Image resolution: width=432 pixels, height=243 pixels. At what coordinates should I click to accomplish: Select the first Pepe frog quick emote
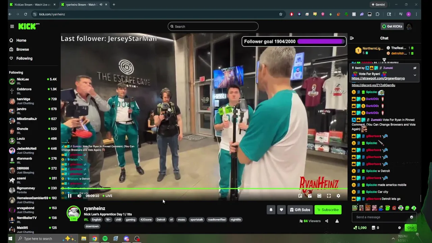point(355,208)
